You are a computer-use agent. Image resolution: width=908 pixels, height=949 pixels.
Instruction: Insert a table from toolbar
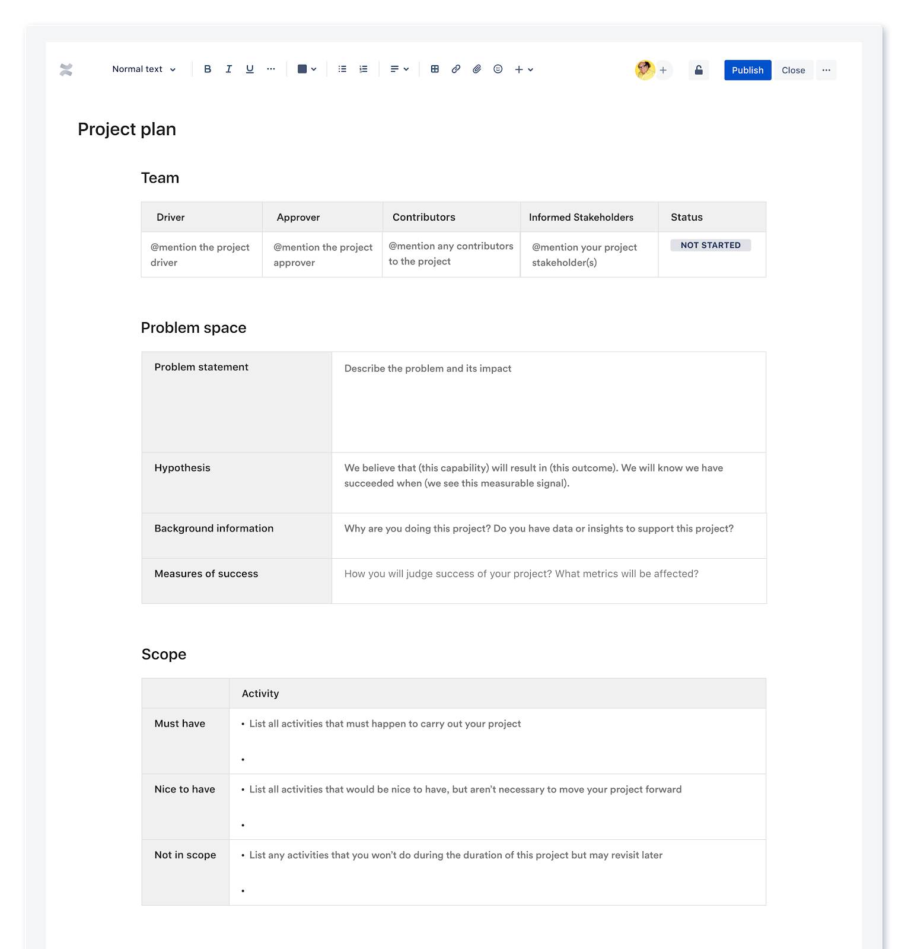point(435,69)
